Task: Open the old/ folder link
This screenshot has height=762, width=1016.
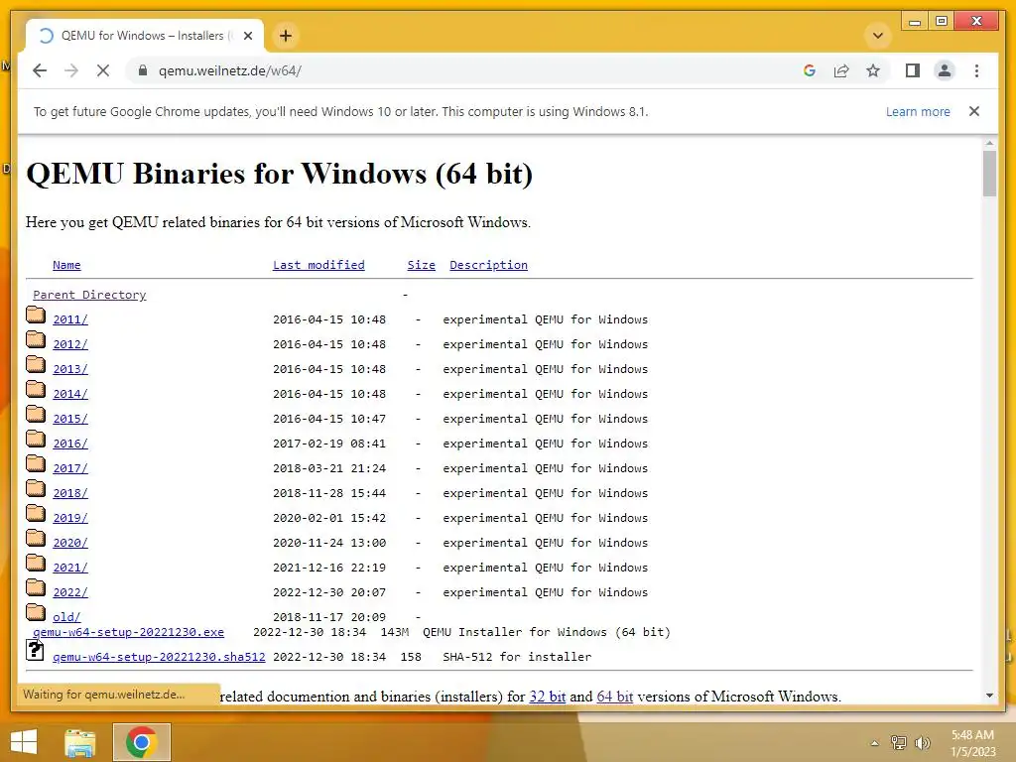Action: tap(66, 617)
